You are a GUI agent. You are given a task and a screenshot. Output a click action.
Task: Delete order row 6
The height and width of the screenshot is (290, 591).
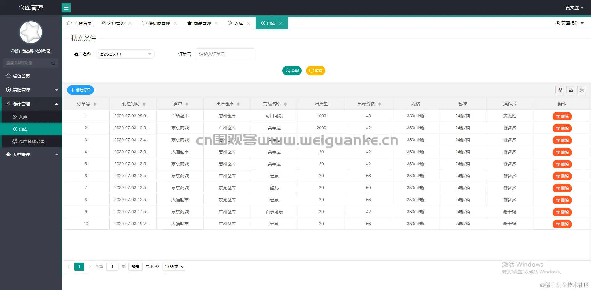point(562,176)
